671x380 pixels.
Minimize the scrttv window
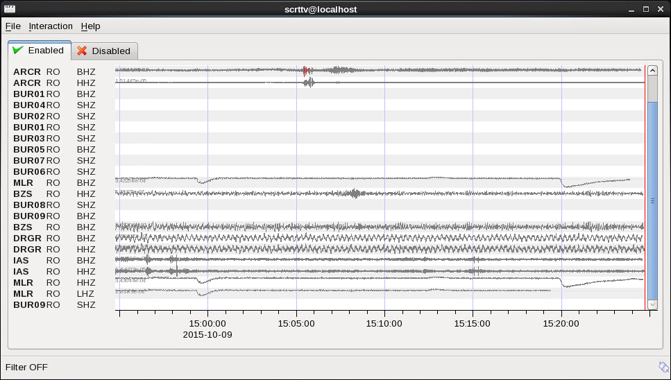(631, 10)
